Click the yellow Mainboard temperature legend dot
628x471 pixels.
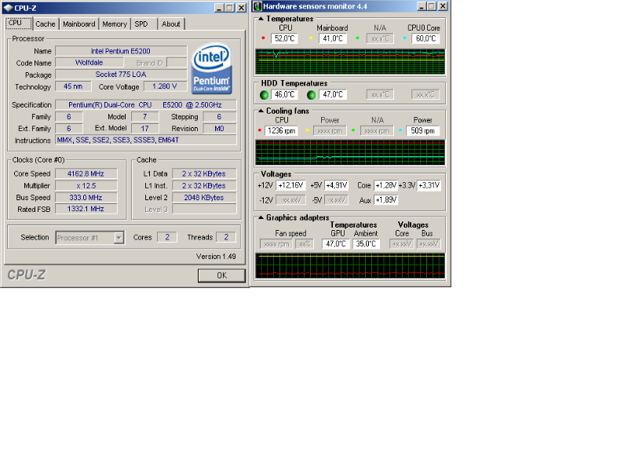311,38
